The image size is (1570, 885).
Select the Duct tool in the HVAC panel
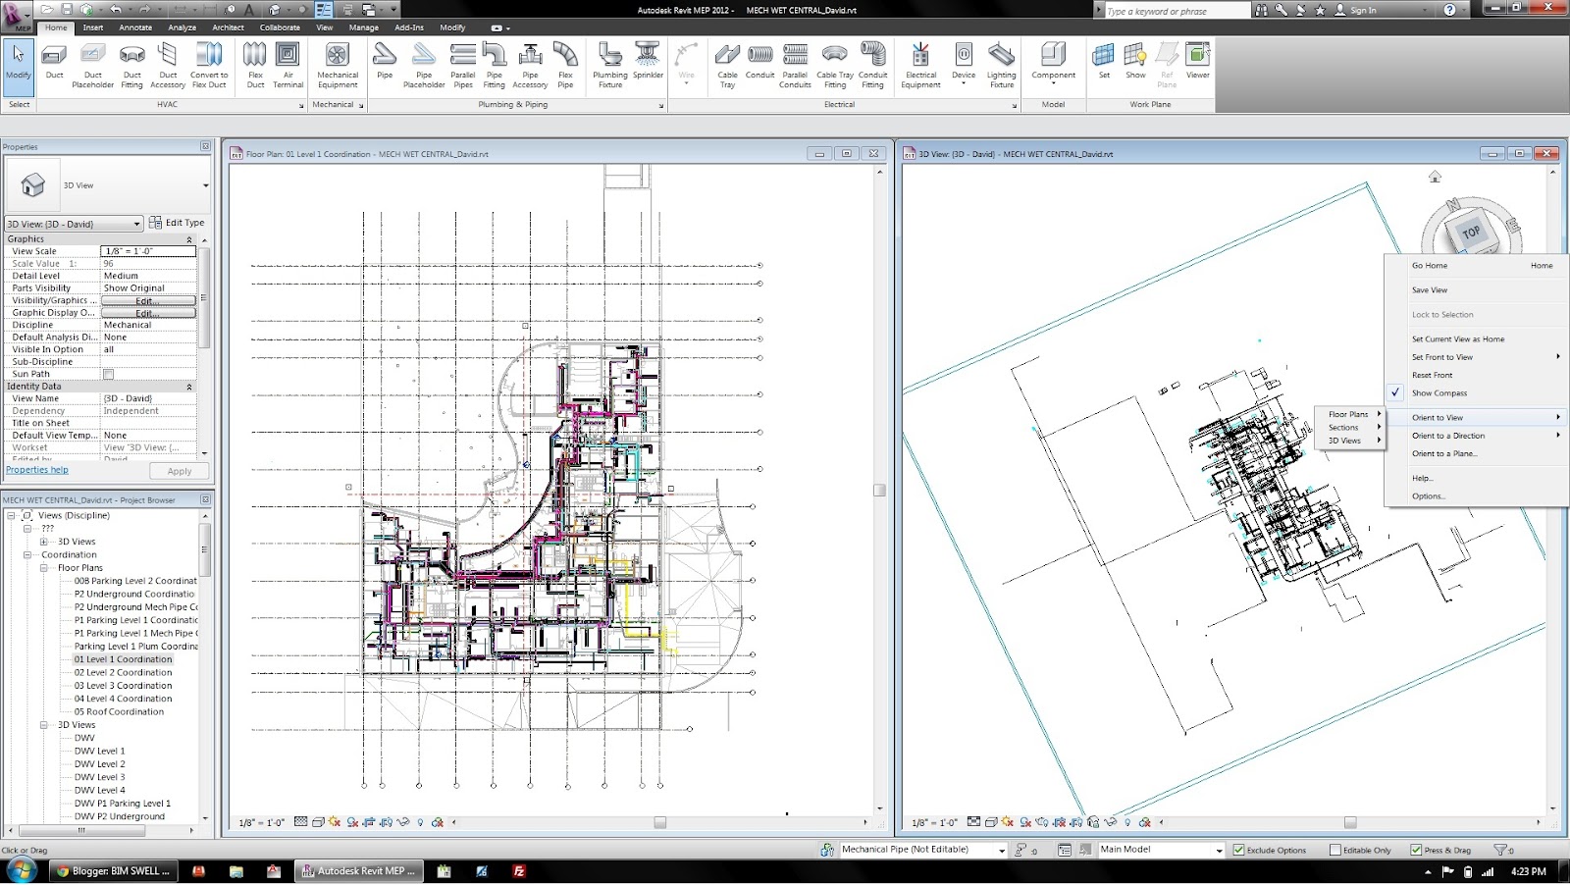coord(54,61)
